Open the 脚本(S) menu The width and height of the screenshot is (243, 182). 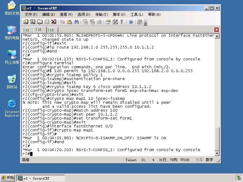point(119,15)
